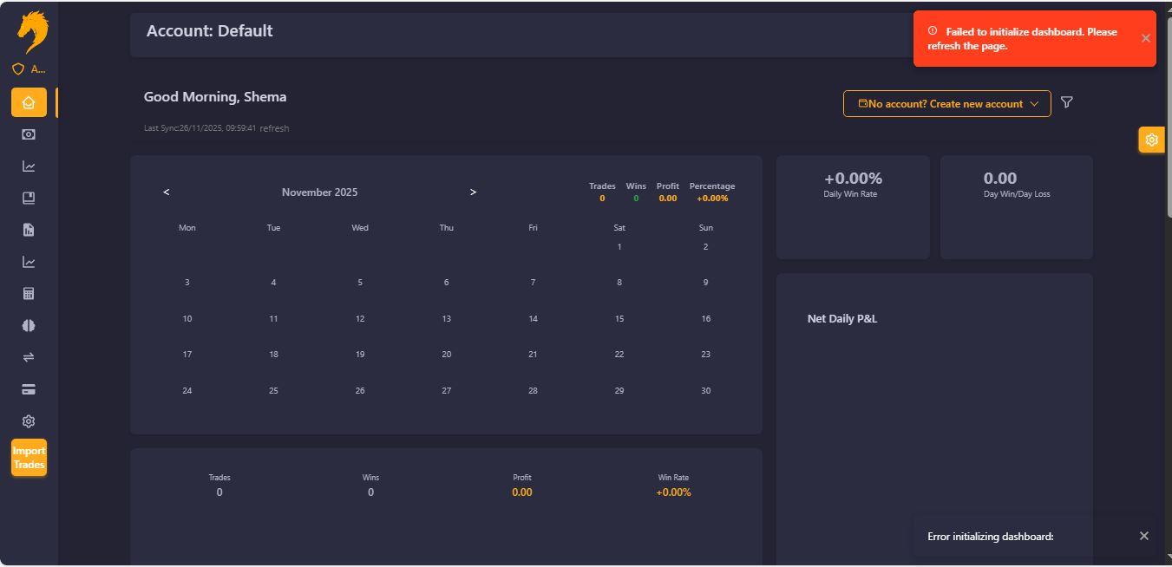
Task: Close the 'Error initializing dashboard' notification
Action: [1143, 536]
